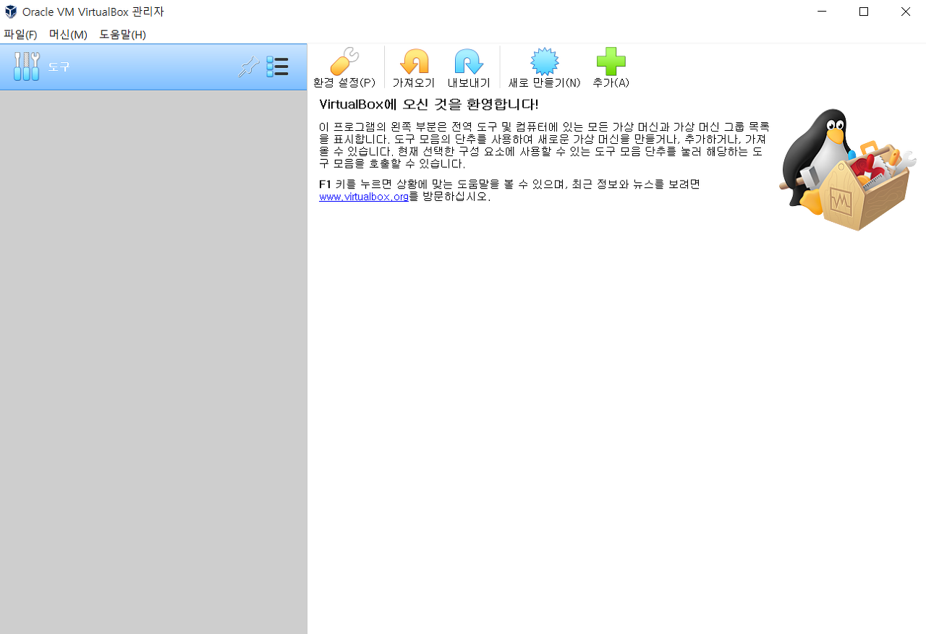Screen dimensions: 926x634
Task: Click the VirtualBox cube icon in title bar
Action: tap(11, 12)
